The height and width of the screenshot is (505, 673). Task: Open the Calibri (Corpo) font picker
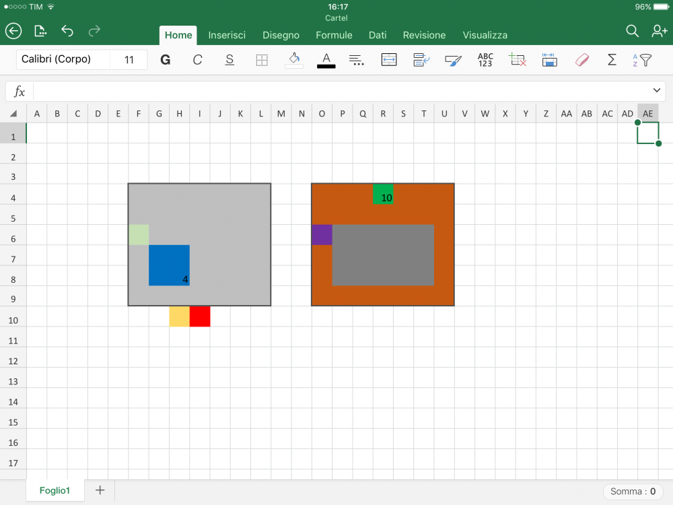tap(63, 59)
